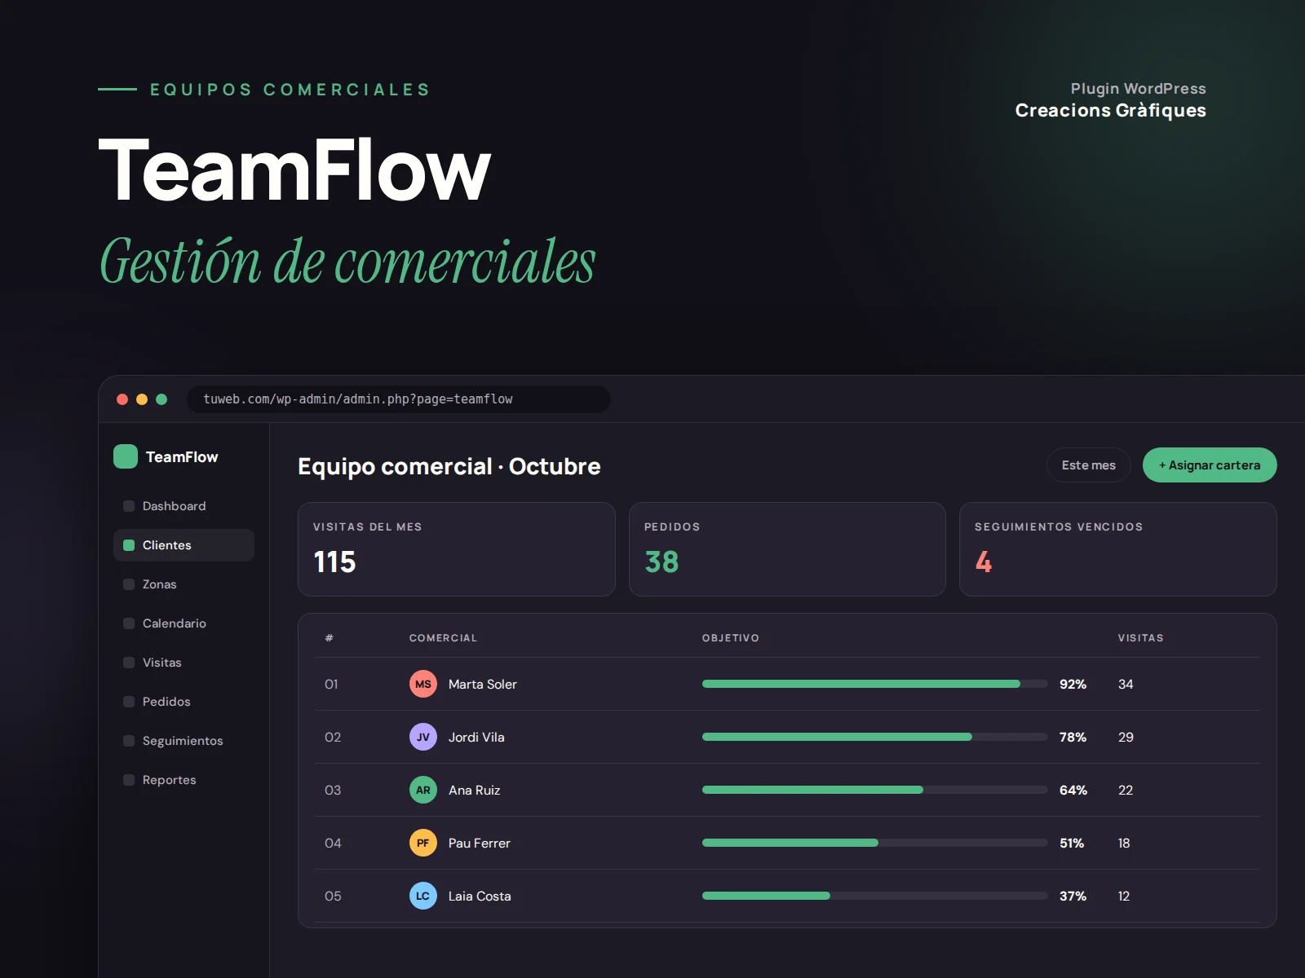The width and height of the screenshot is (1305, 978).
Task: Open the Pedidos 38 card
Action: click(x=787, y=549)
